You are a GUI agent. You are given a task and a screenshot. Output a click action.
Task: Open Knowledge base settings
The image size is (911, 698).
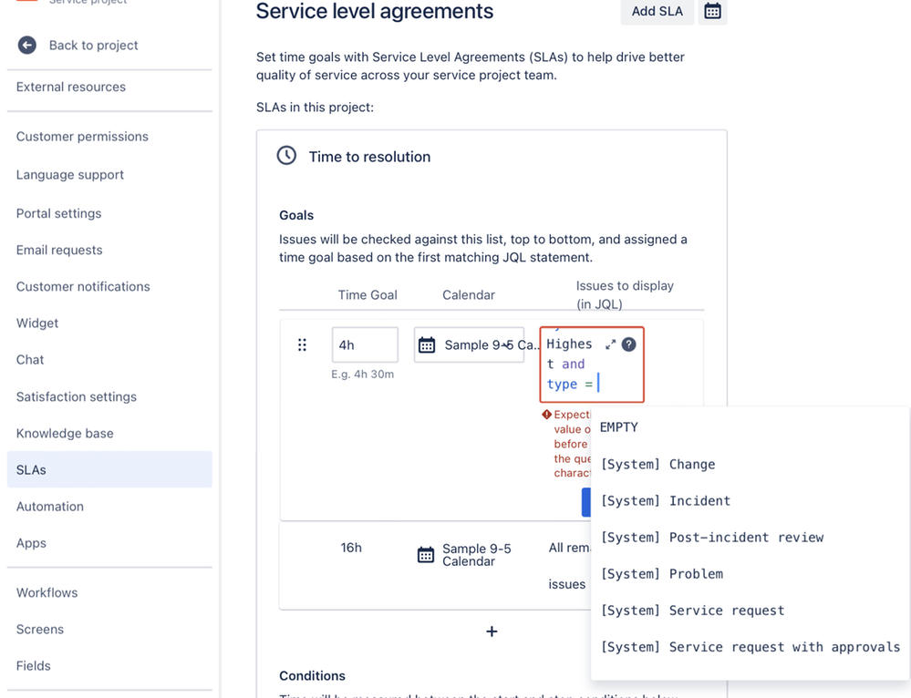pyautogui.click(x=65, y=433)
